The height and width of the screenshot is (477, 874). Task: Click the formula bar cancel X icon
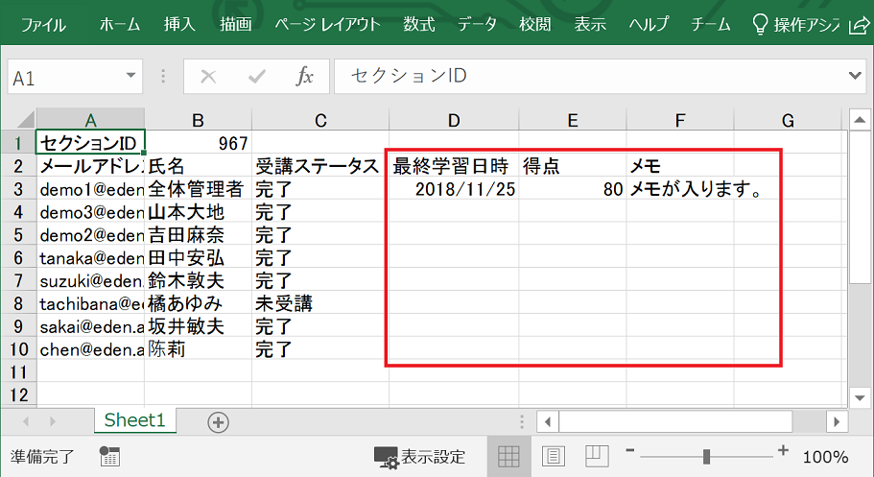208,76
